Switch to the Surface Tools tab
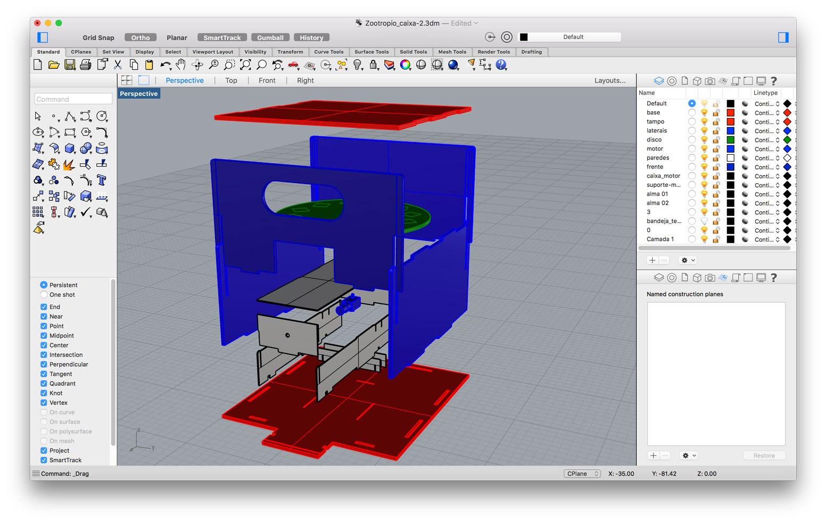Screen dimensions: 826x523 pyautogui.click(x=371, y=52)
